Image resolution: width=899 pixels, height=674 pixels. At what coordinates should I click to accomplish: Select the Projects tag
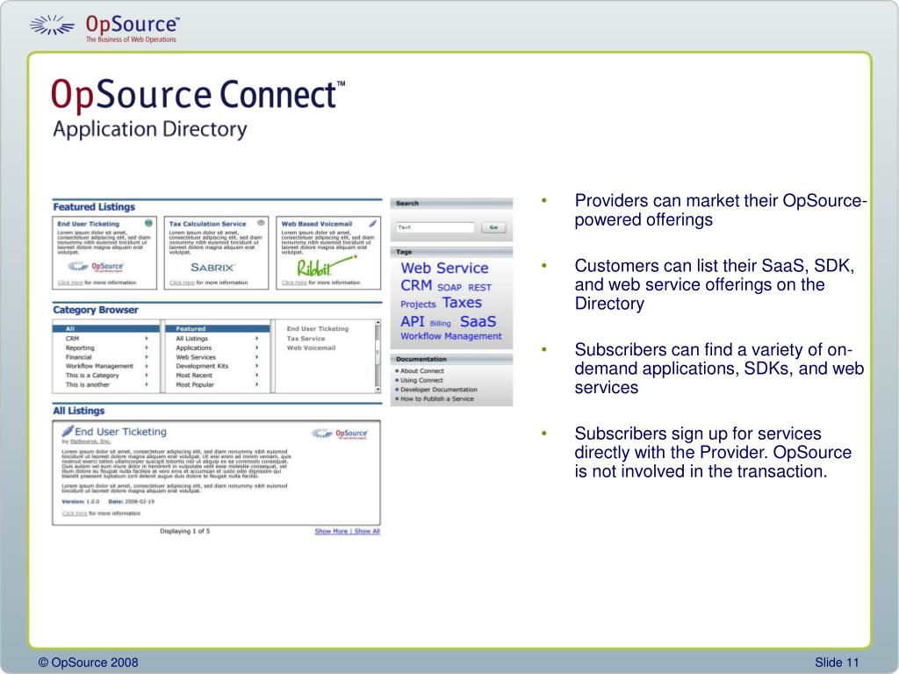tap(418, 305)
